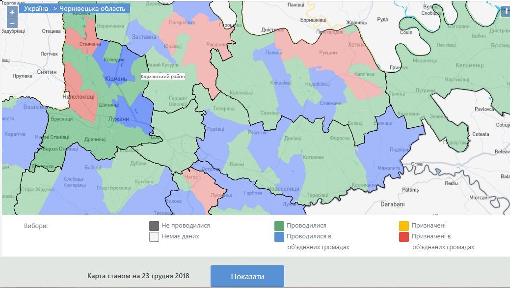
Task: Click the blue Проводилися в об'єднаних громадах swatch
Action: point(279,236)
